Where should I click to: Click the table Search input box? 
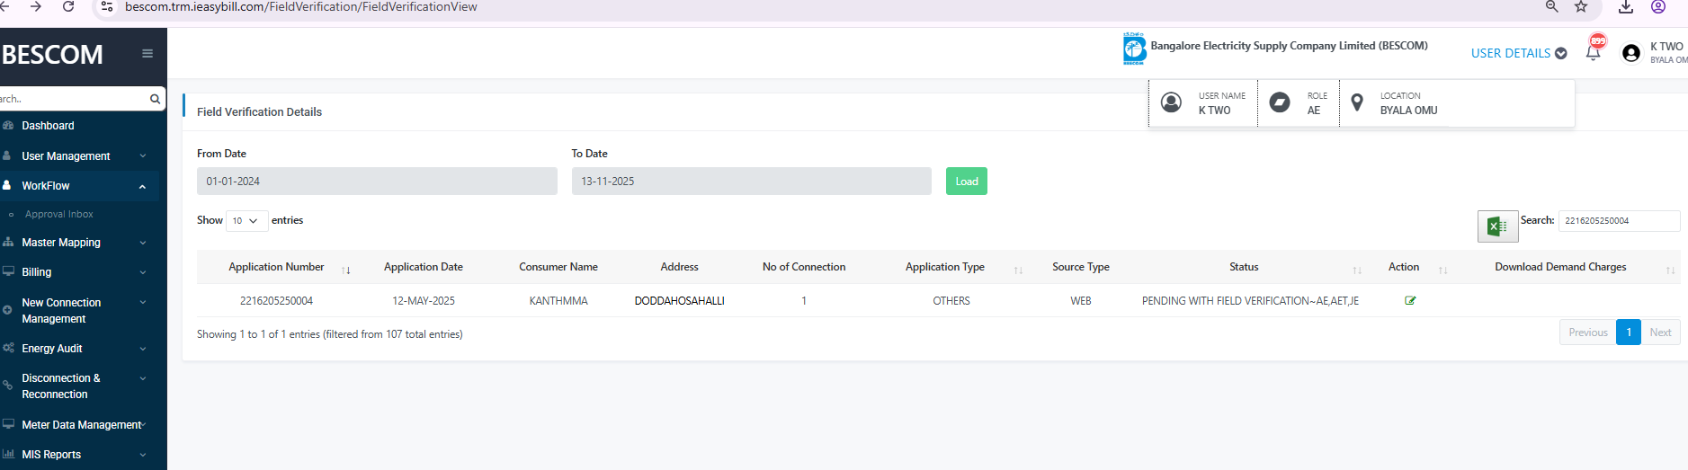(1619, 221)
